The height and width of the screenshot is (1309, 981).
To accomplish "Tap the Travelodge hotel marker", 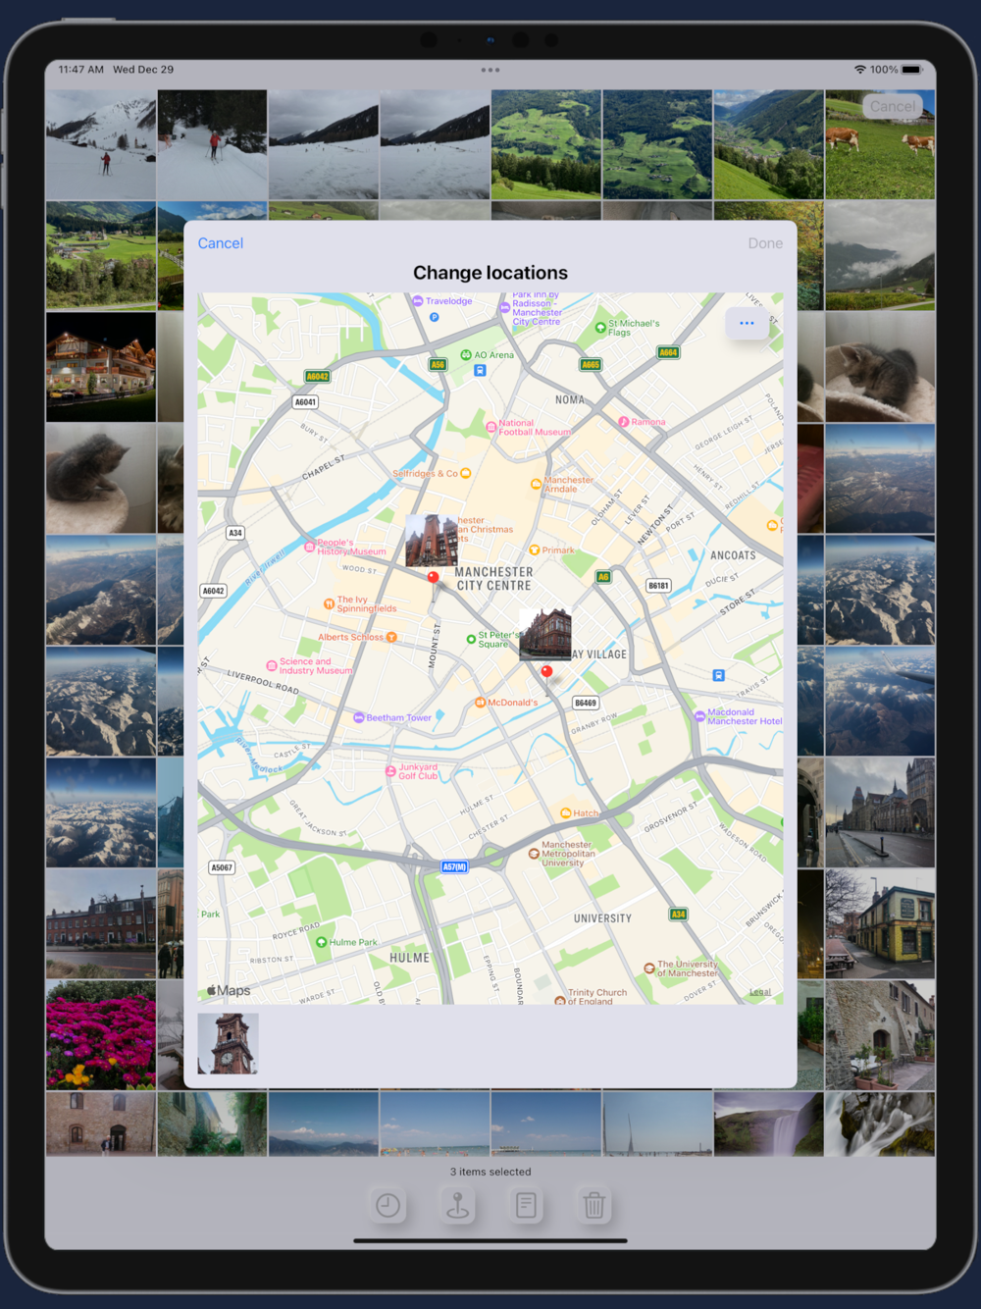I will tap(418, 301).
